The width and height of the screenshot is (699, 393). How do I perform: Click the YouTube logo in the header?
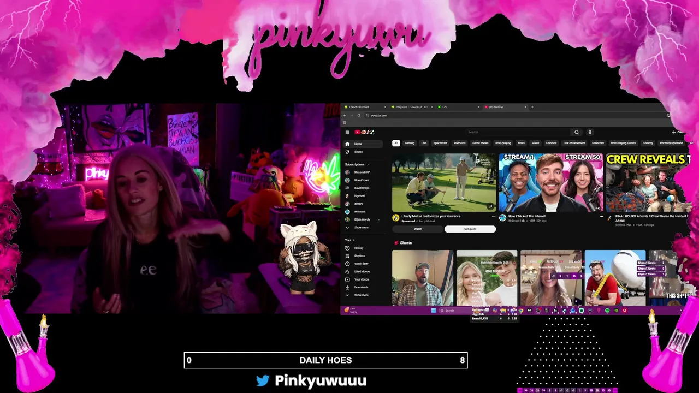click(x=364, y=132)
